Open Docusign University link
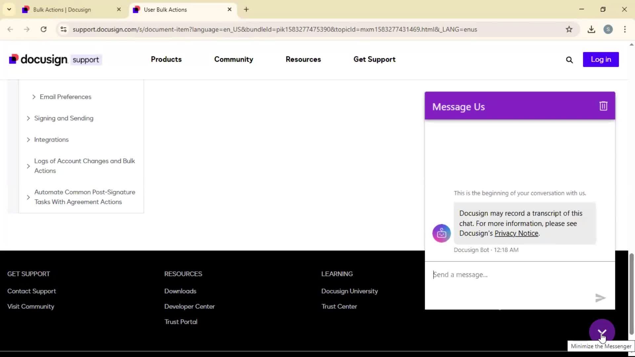The image size is (635, 357). pyautogui.click(x=350, y=291)
